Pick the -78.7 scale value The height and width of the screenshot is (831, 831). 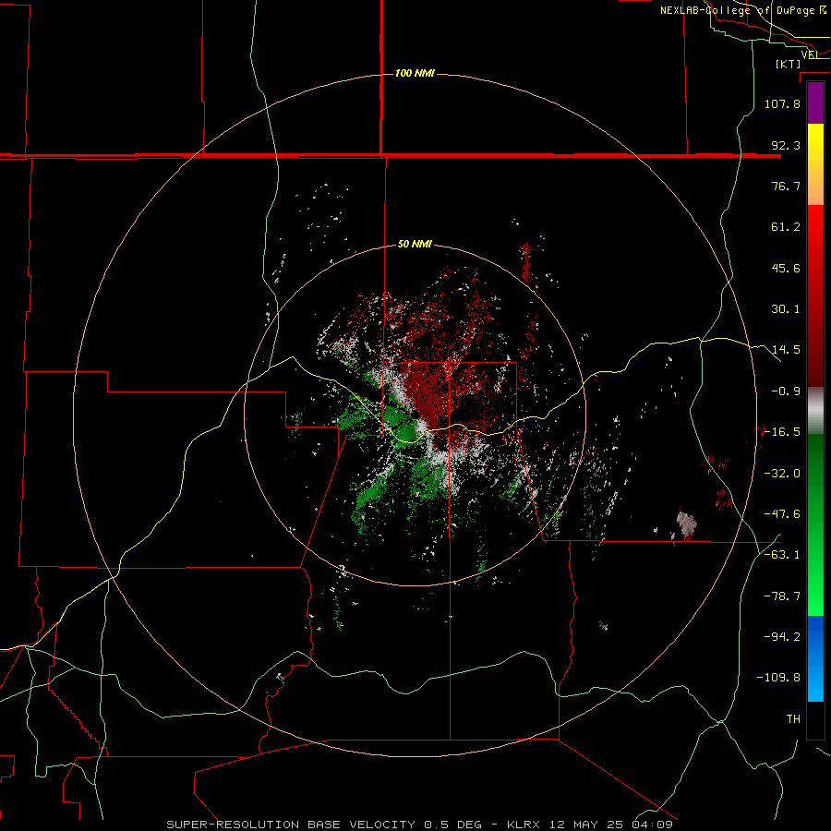[782, 596]
